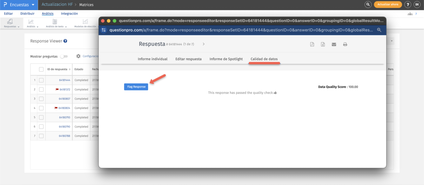This screenshot has height=185, width=424.
Task: Click the search magnifier in the top bar
Action: tap(368, 5)
